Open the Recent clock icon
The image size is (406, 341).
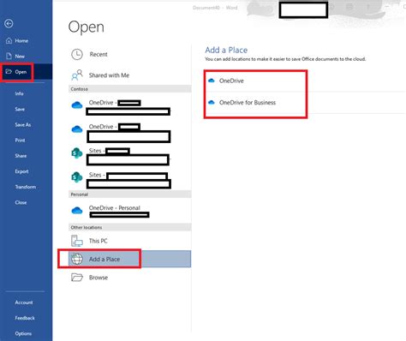77,54
